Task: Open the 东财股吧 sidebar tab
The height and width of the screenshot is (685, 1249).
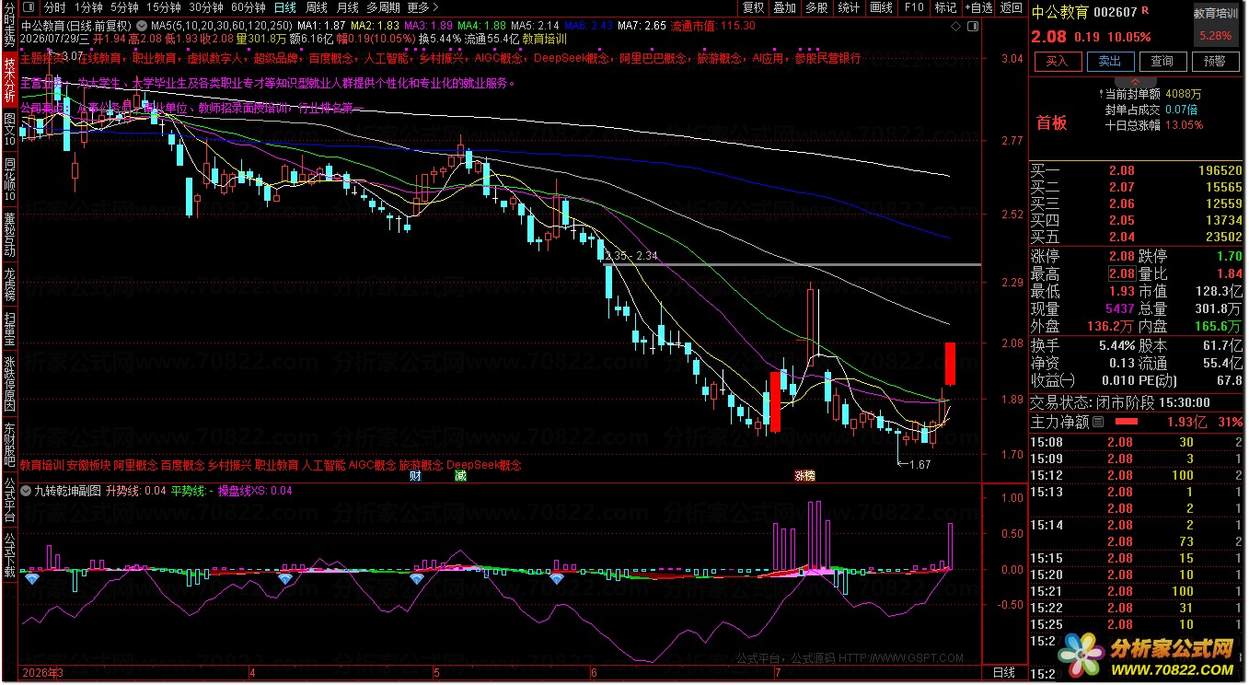Action: 9,445
